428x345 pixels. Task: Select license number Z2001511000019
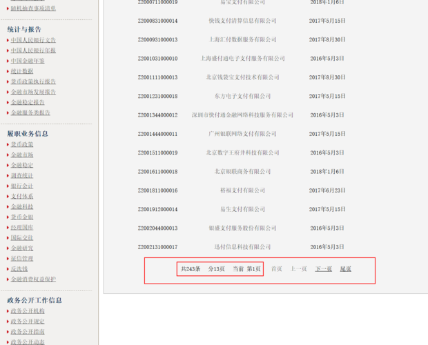point(158,152)
